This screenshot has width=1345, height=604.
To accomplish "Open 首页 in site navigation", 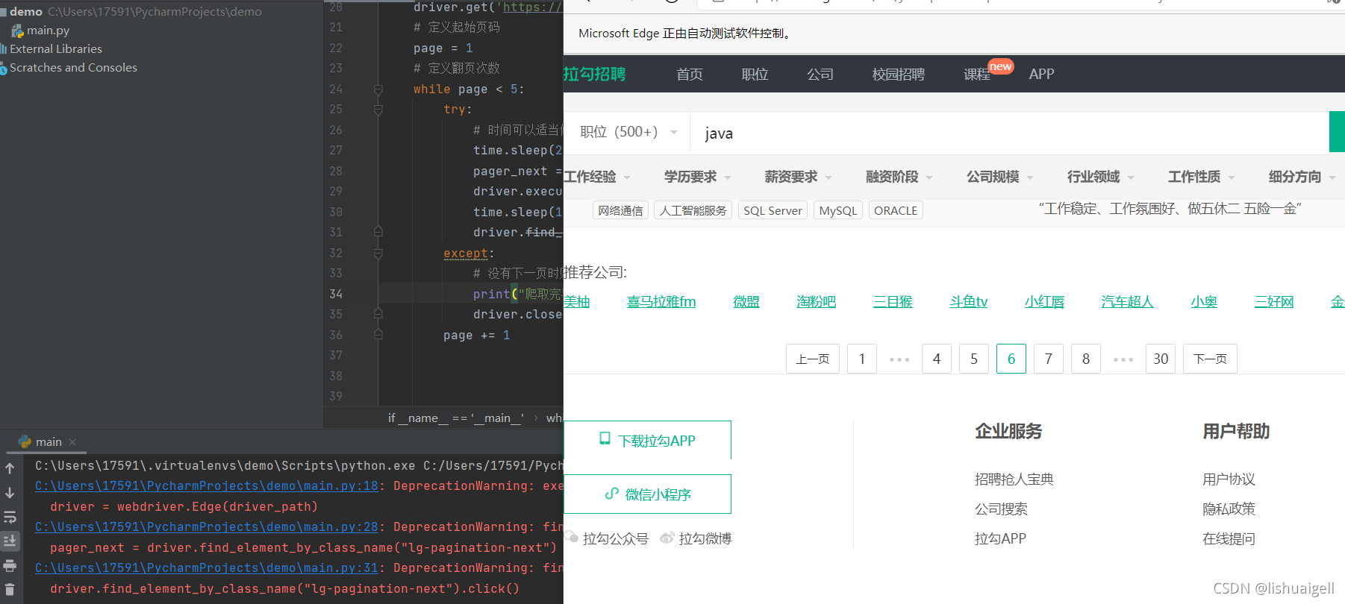I will pos(690,75).
